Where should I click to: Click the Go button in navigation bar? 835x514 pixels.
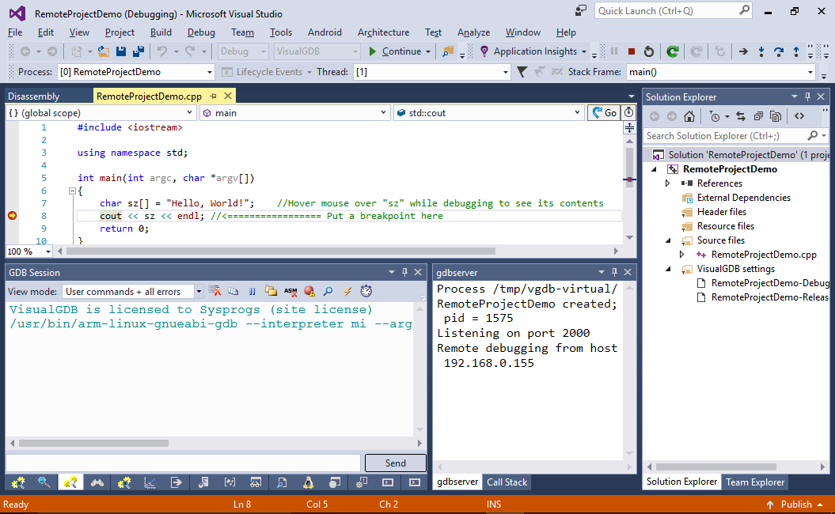click(605, 113)
